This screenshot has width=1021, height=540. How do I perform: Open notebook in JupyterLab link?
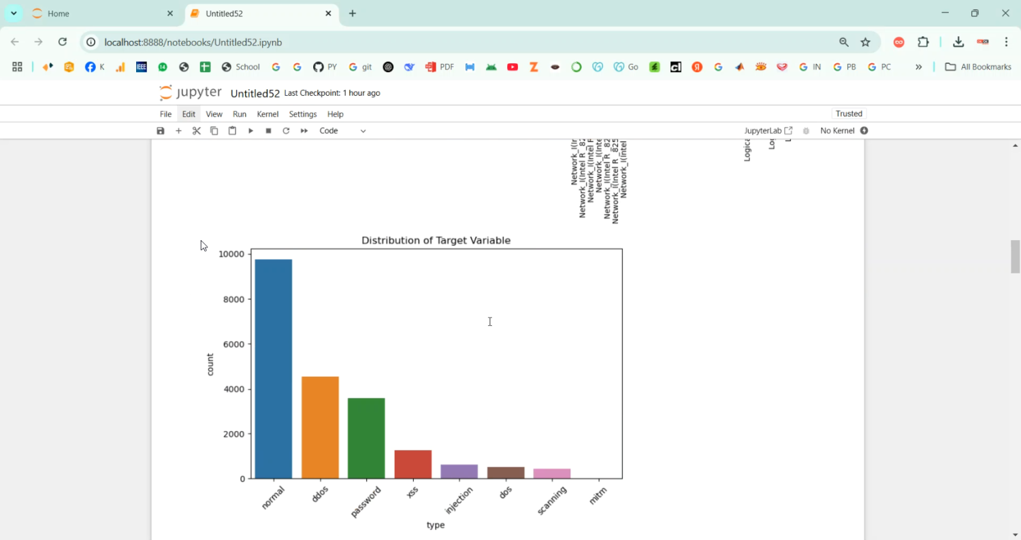768,131
